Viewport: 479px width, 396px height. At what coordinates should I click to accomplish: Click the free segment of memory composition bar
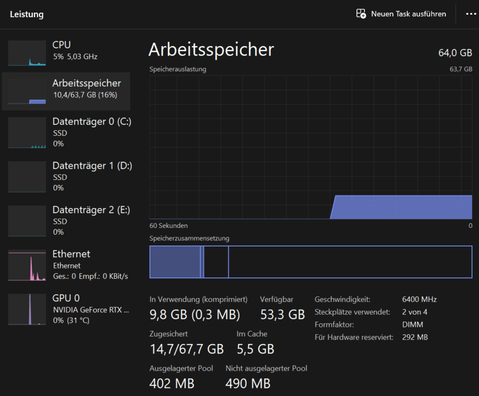pos(350,262)
